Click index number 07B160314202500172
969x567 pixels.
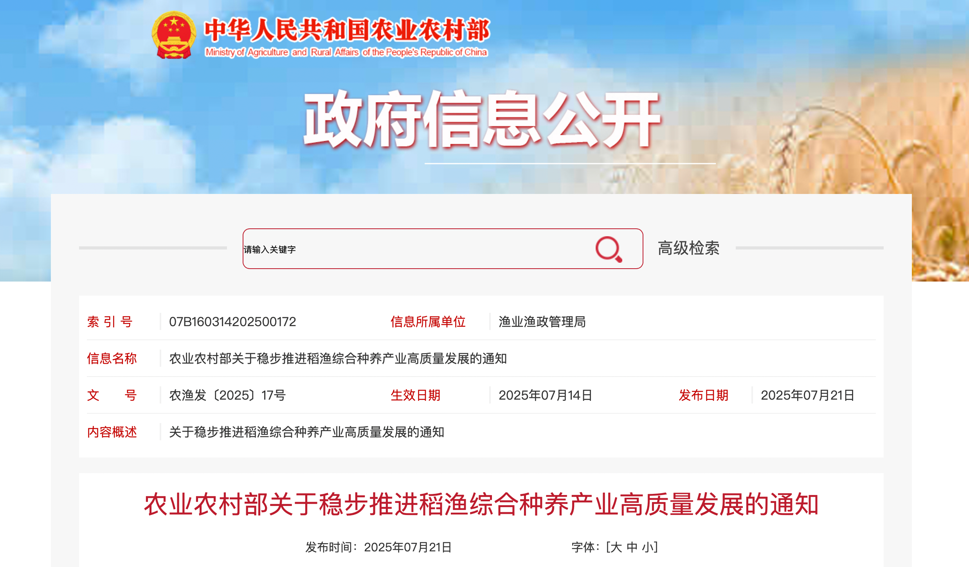[x=232, y=321]
